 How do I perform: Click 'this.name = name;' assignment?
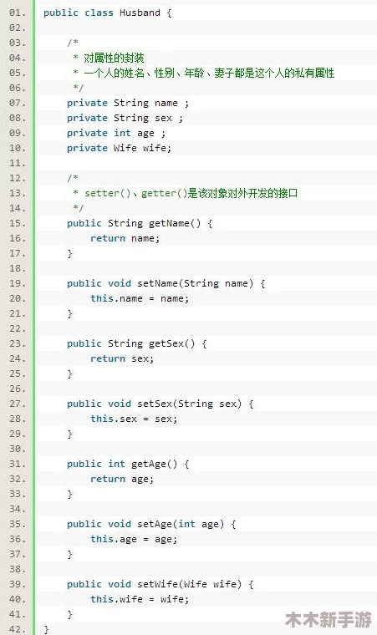[140, 299]
